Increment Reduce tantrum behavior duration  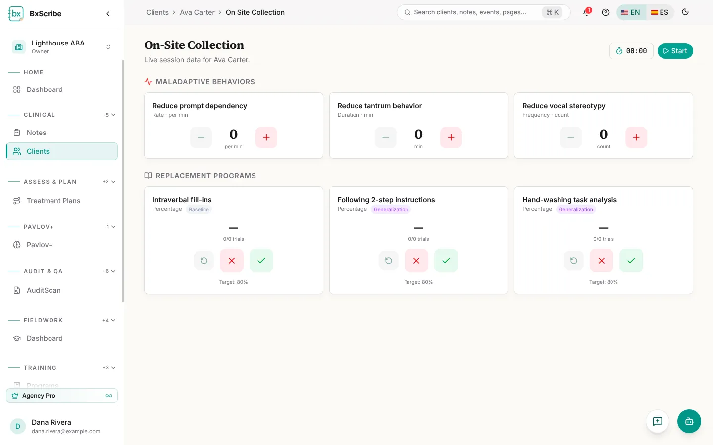451,137
